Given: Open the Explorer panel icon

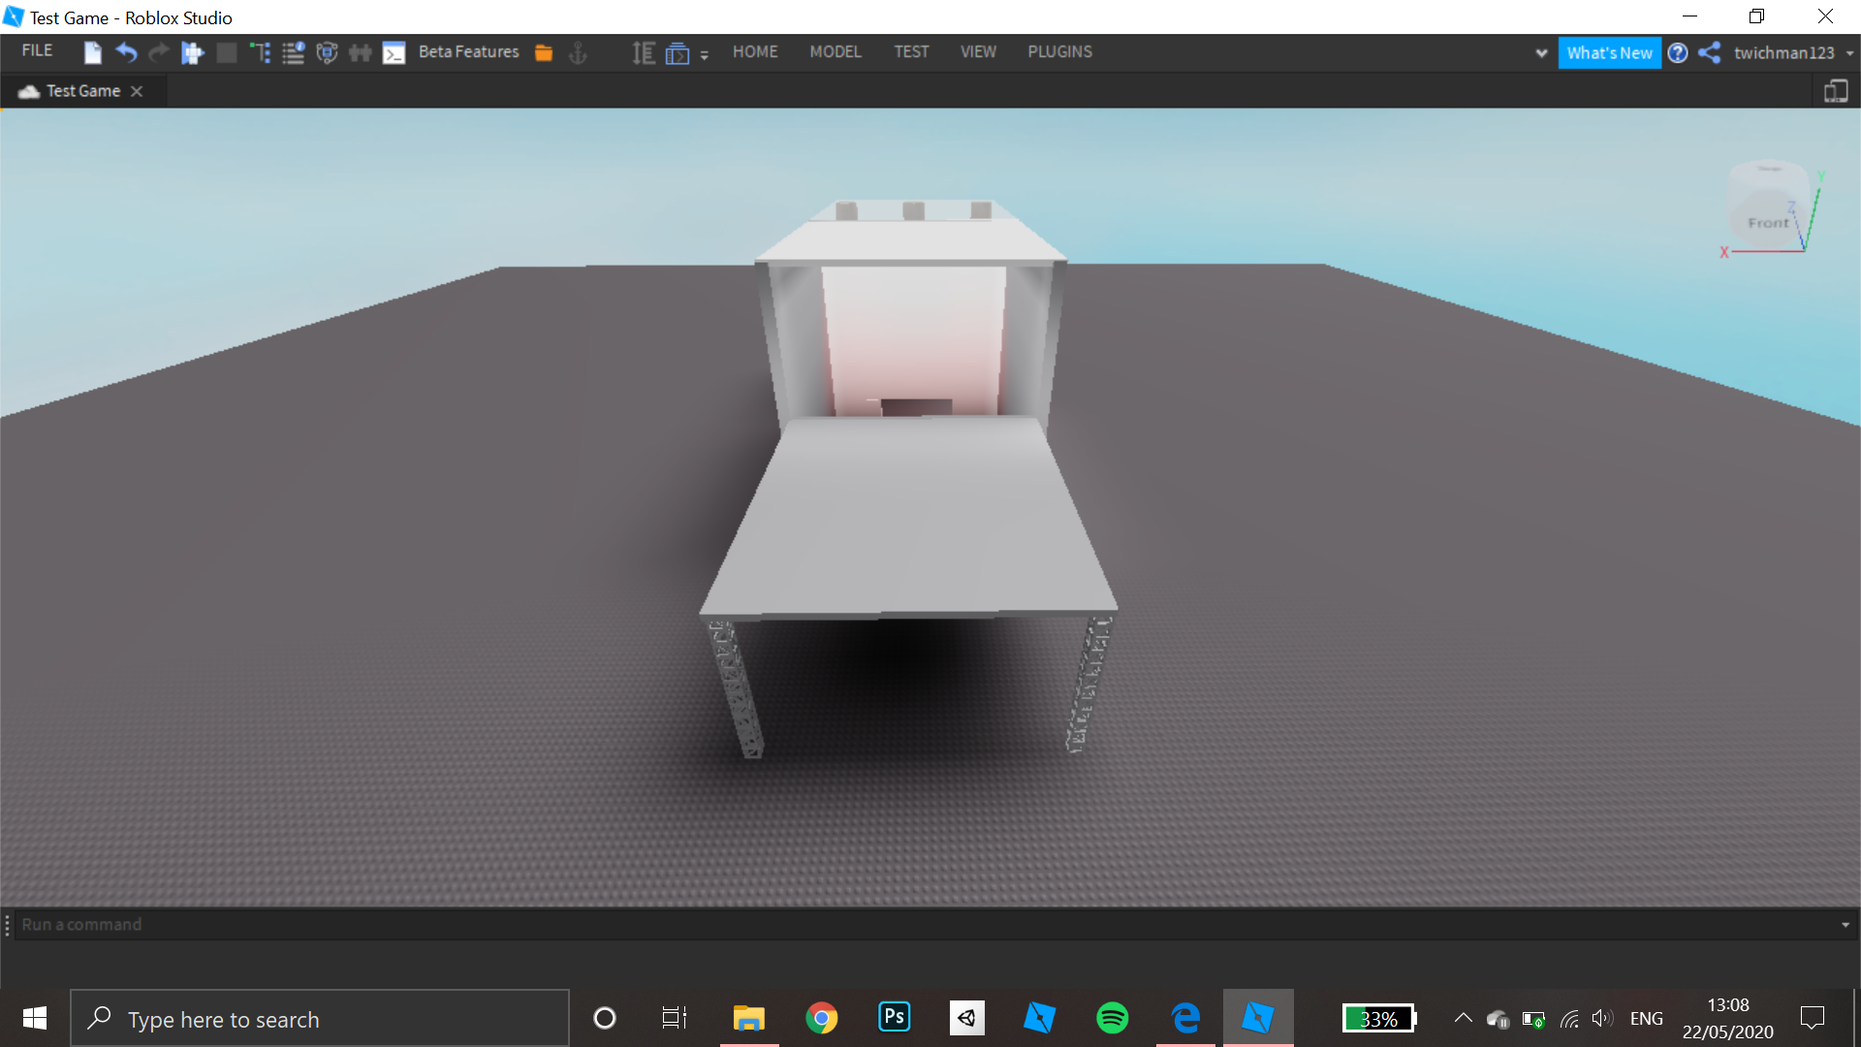Looking at the screenshot, I should (260, 52).
